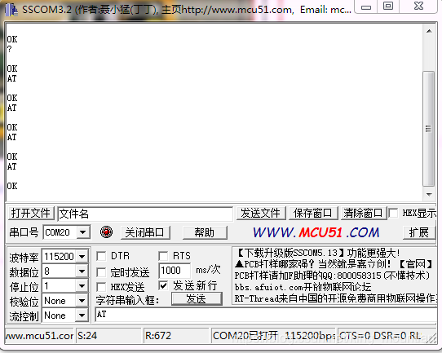
Task: Open the COM20 serial port dropdown
Action: click(83, 232)
